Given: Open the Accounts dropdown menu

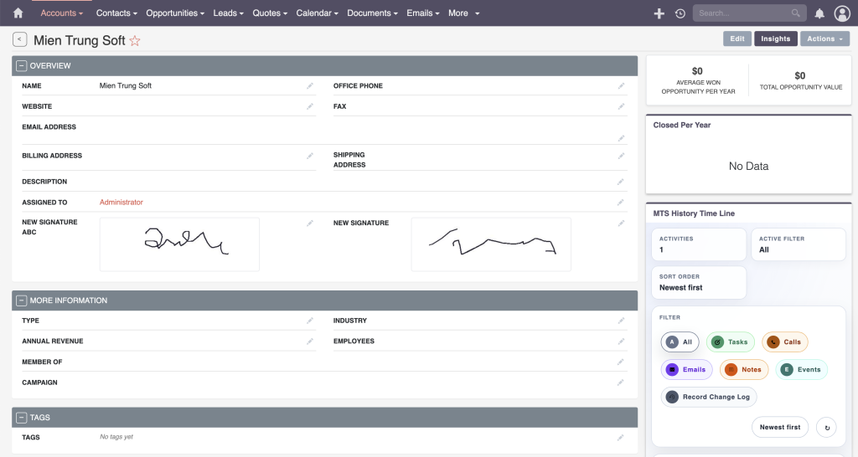Looking at the screenshot, I should [x=61, y=13].
